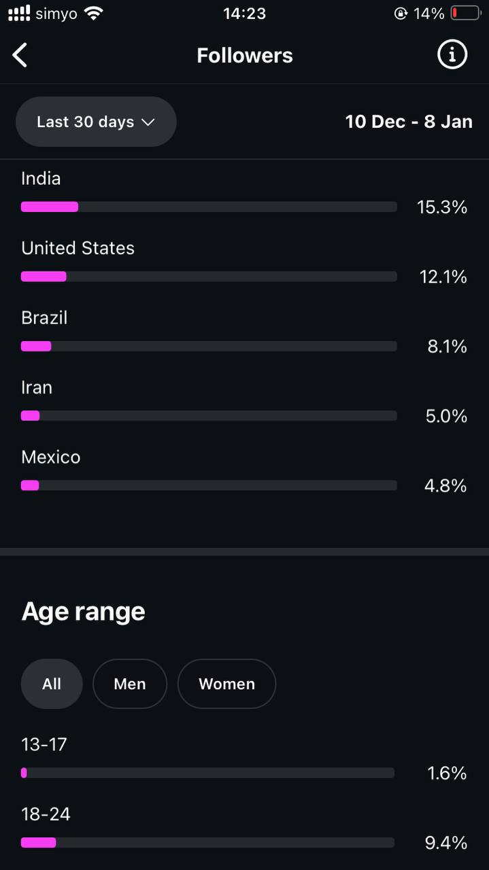The image size is (489, 870).
Task: Tap the United States progress bar
Action: coord(209,277)
